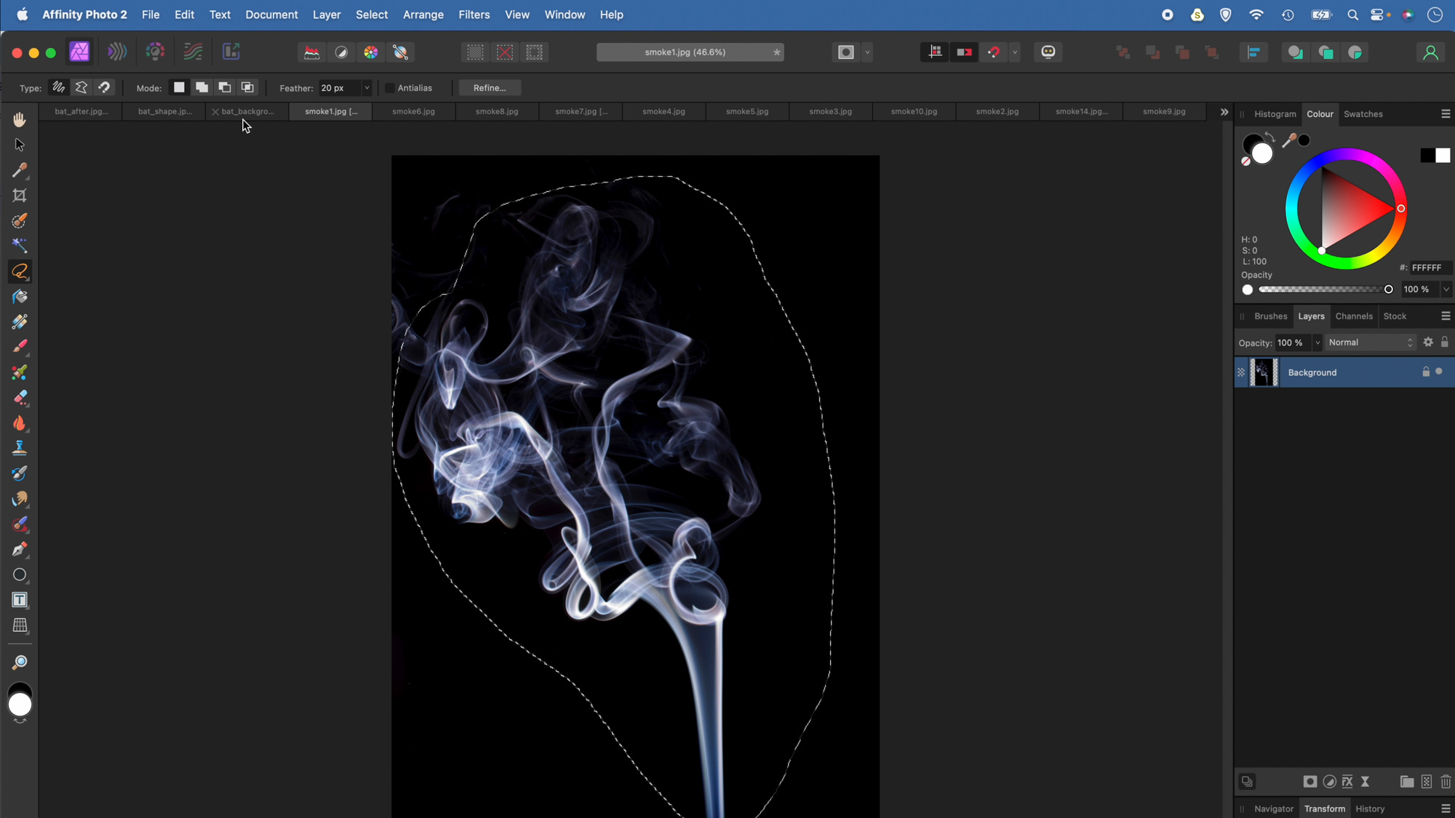The image size is (1455, 818).
Task: Open the Feather value dropdown
Action: [367, 88]
